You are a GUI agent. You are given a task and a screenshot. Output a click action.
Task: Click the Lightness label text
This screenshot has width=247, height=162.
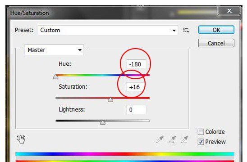click(72, 110)
